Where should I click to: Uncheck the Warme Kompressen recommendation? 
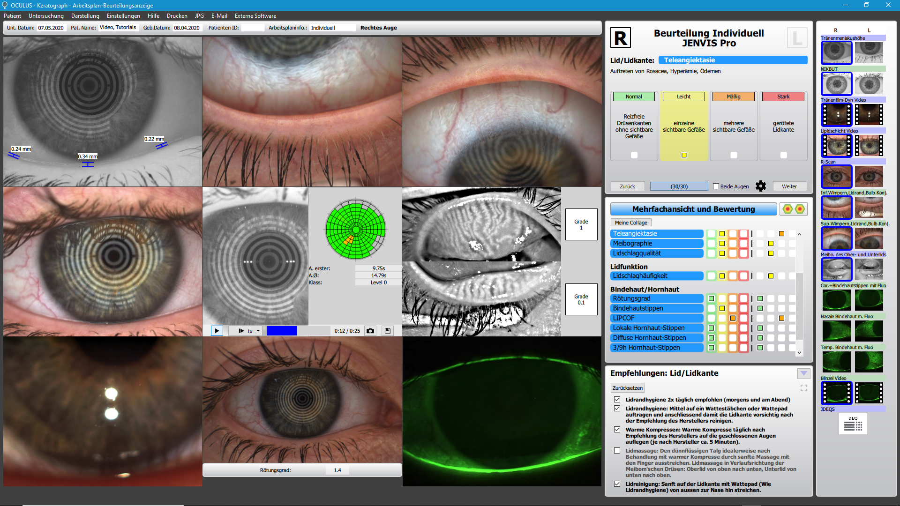(x=617, y=430)
